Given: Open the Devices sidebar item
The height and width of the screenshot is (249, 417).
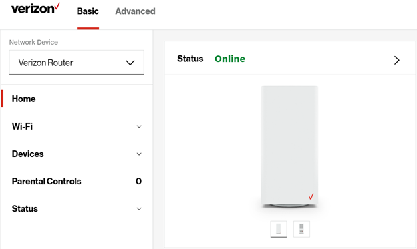Looking at the screenshot, I should [x=27, y=154].
